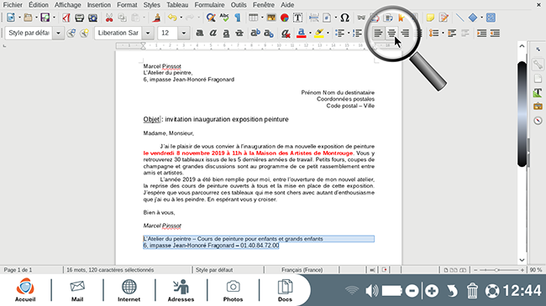Insert a comment with yellow note icon
Screen dimensions: 546x306
click(430, 18)
